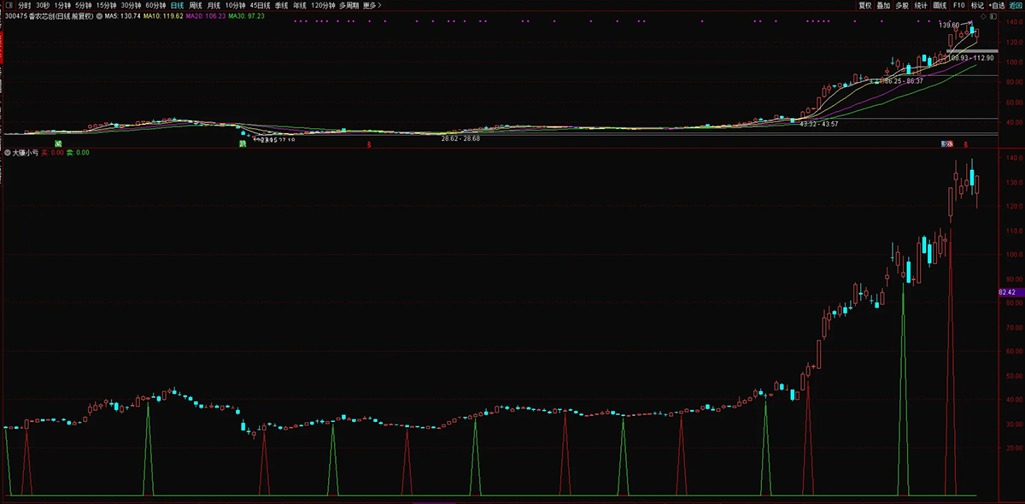Open the F10 company info
Screen dimensions: 1025x504
(x=959, y=5)
